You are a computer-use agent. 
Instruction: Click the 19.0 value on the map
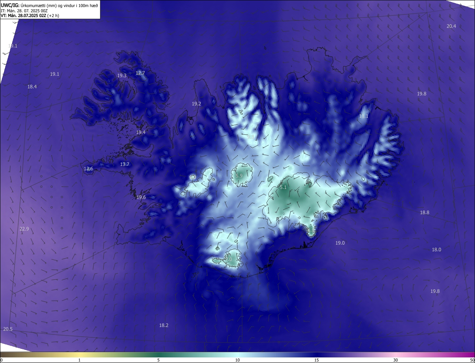point(340,243)
